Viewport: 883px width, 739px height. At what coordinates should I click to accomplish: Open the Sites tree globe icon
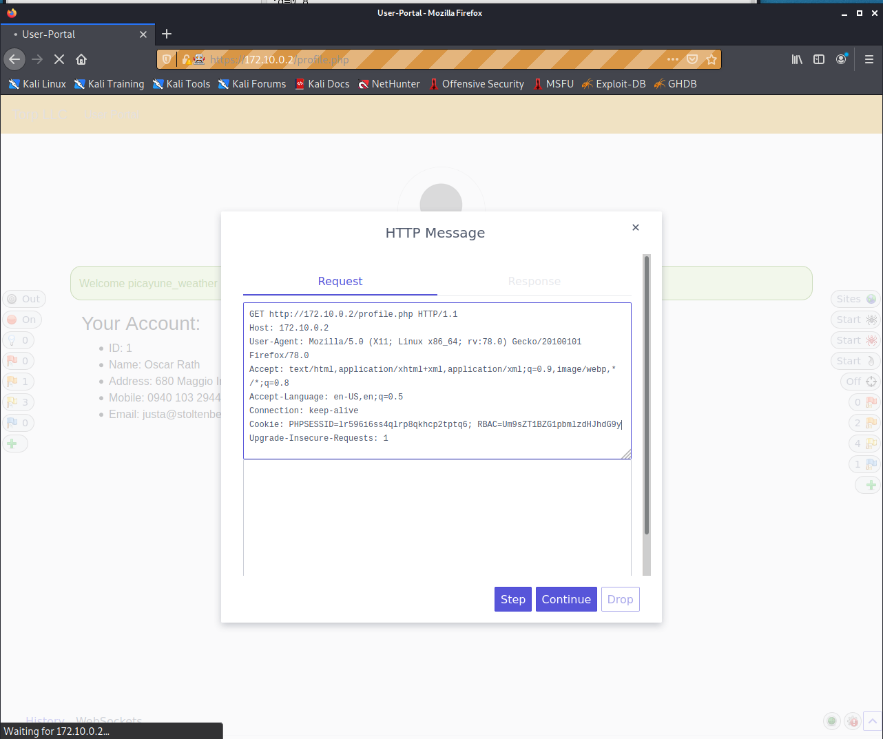point(854,298)
